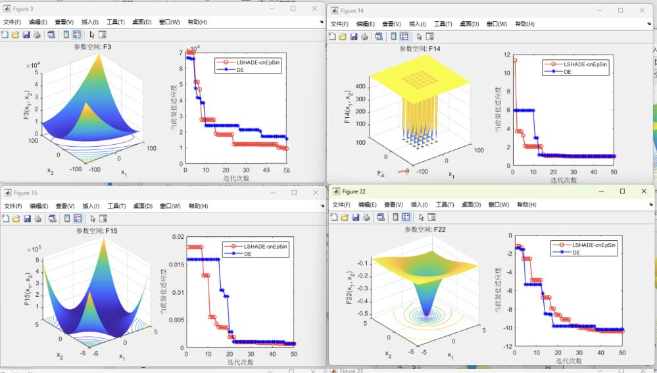Toggle Insert Colorbar in Figure 3 toolbar

click(x=66, y=35)
